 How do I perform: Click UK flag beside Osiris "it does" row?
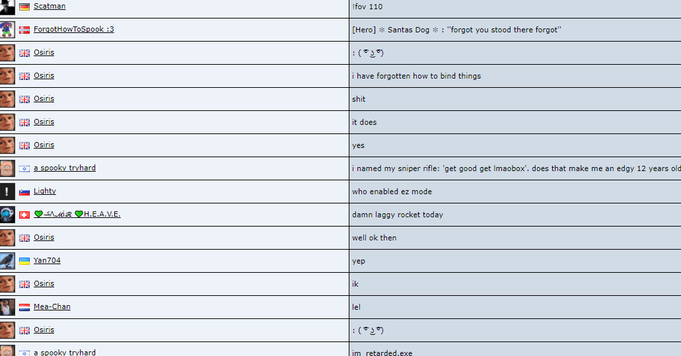tap(24, 122)
